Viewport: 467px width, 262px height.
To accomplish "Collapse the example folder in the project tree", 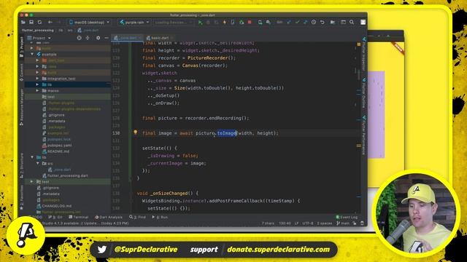I will tap(32, 55).
